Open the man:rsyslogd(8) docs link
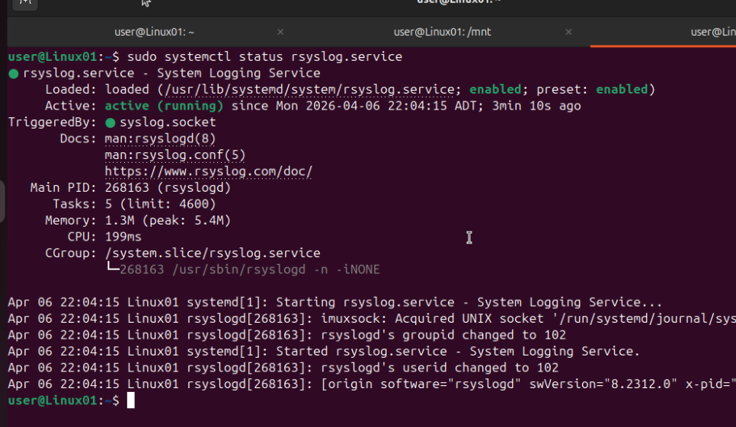Image resolution: width=736 pixels, height=427 pixels. pos(160,139)
